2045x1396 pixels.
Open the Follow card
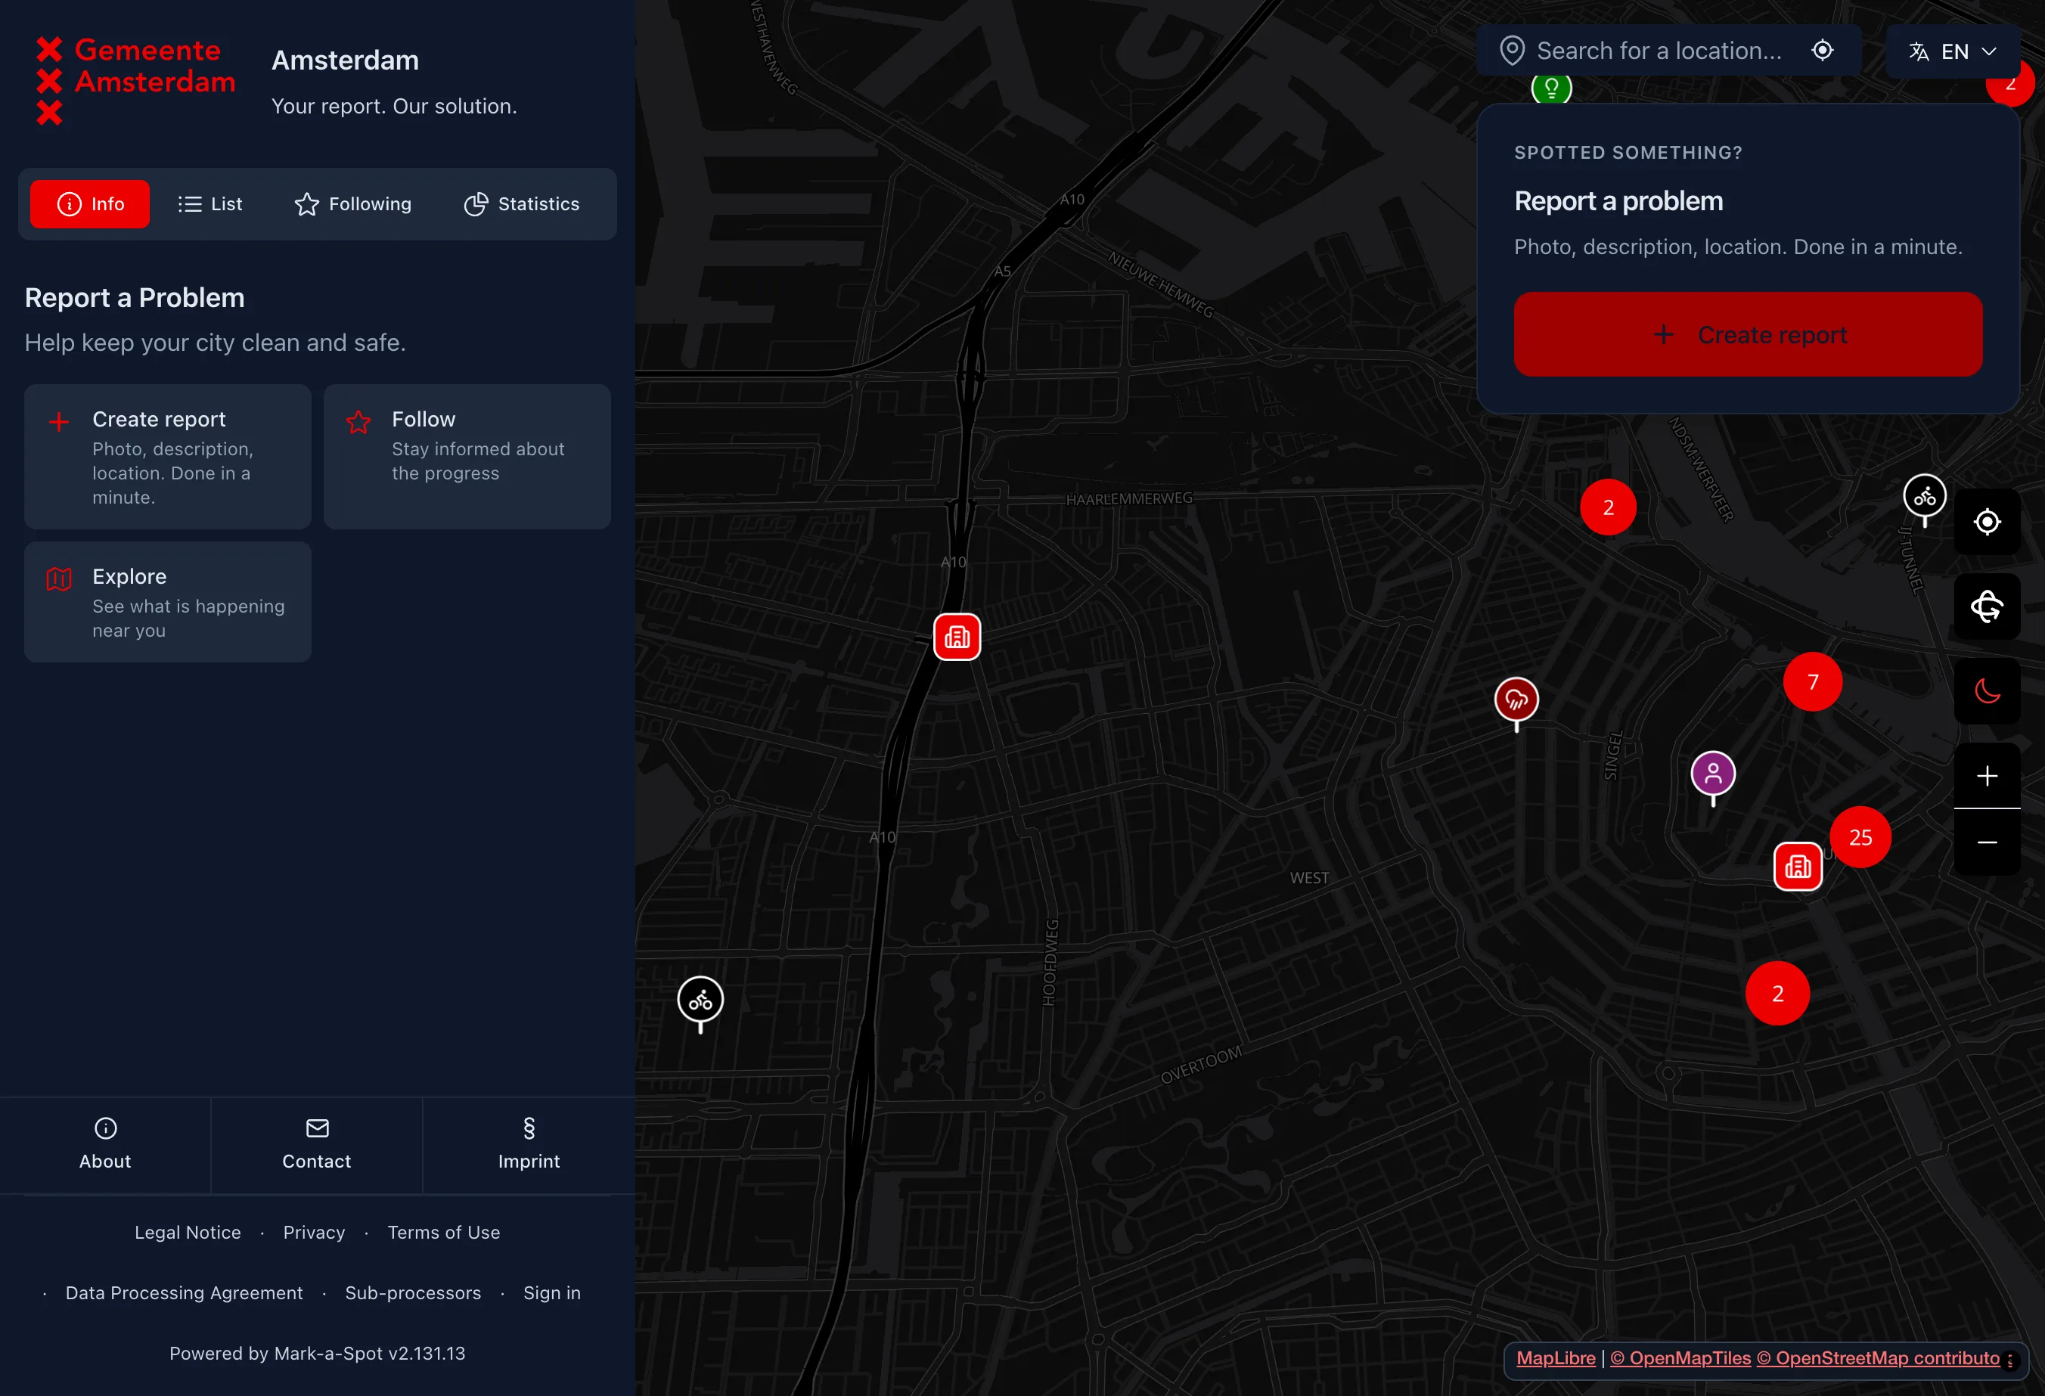coord(467,457)
